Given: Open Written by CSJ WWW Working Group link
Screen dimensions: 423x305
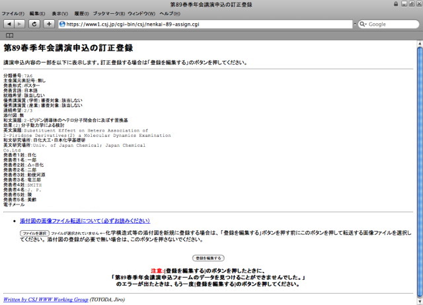Looking at the screenshot, I should tap(46, 299).
